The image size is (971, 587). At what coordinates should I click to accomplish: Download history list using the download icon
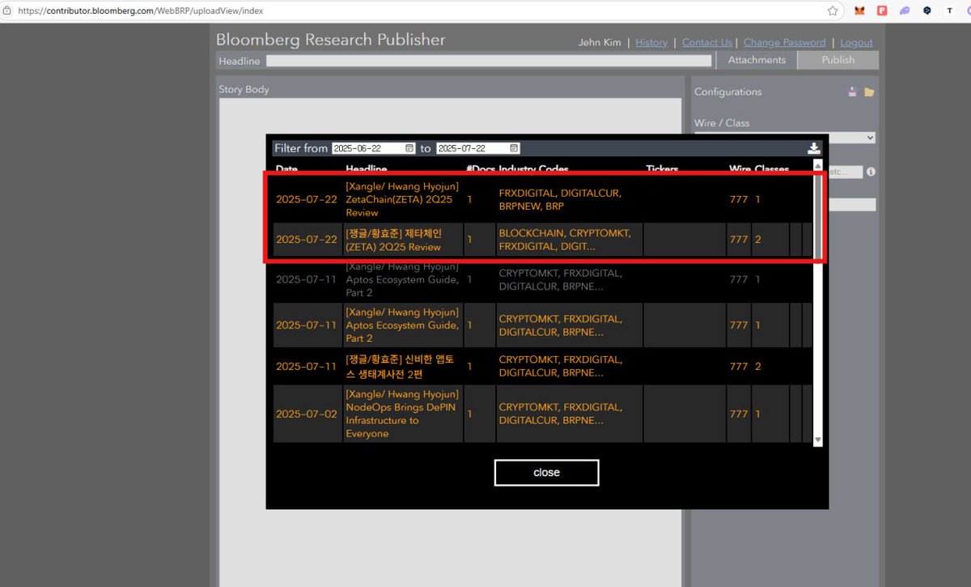click(x=814, y=148)
